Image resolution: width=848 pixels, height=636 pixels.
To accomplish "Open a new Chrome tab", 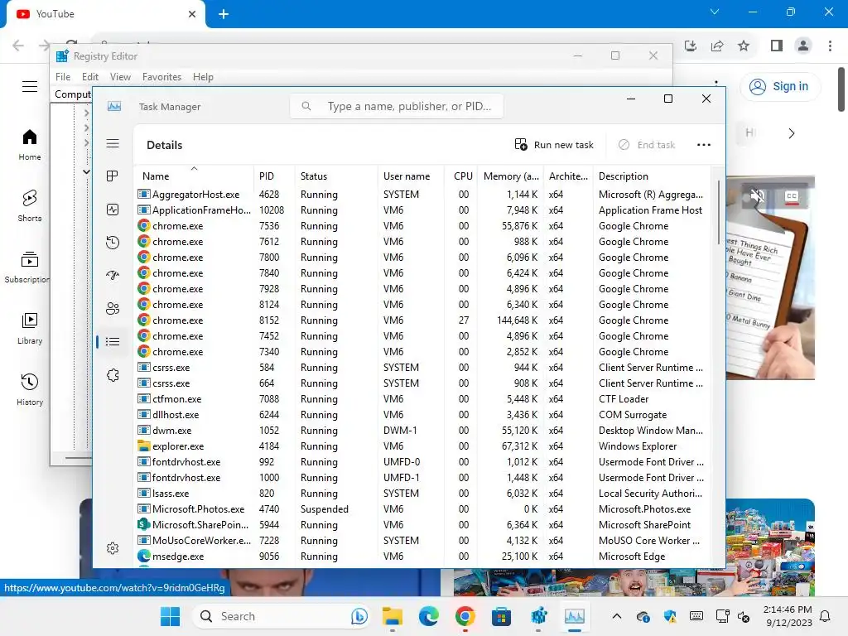I will pyautogui.click(x=224, y=14).
